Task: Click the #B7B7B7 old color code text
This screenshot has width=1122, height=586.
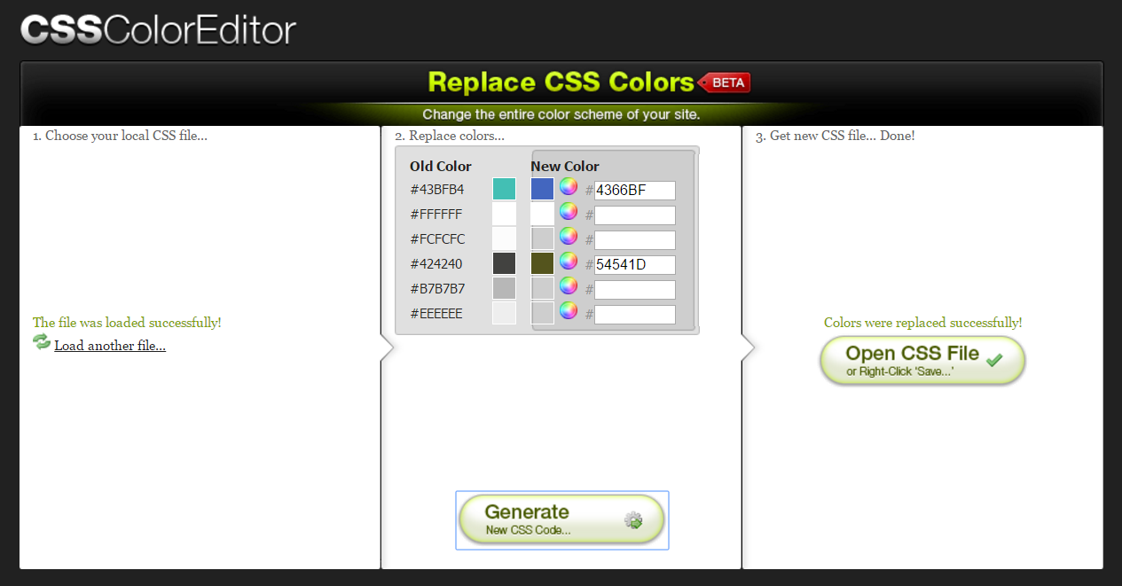Action: [437, 289]
